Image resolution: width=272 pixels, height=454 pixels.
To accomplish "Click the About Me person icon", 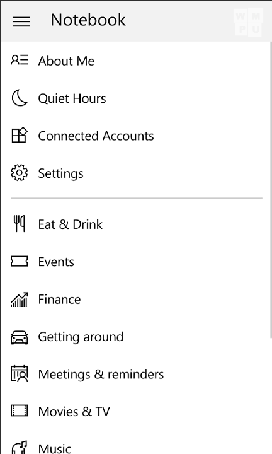I will tap(20, 60).
